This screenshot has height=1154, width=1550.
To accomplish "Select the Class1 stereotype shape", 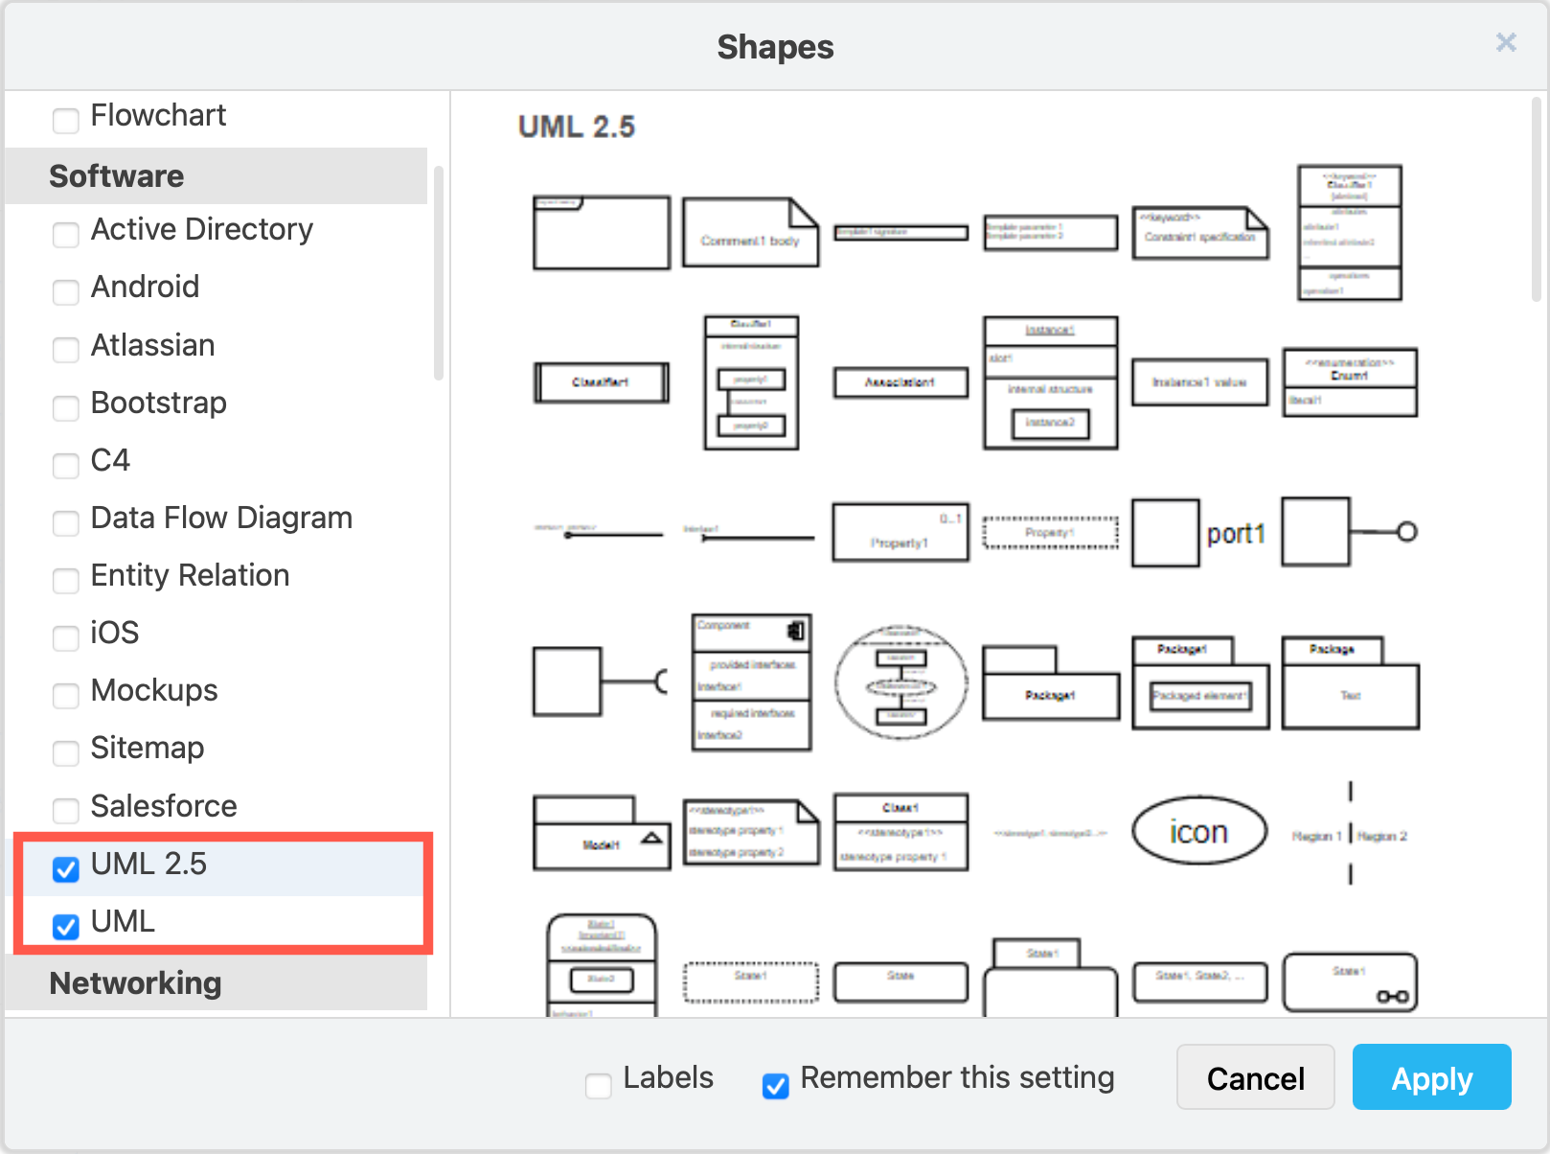I will [900, 832].
